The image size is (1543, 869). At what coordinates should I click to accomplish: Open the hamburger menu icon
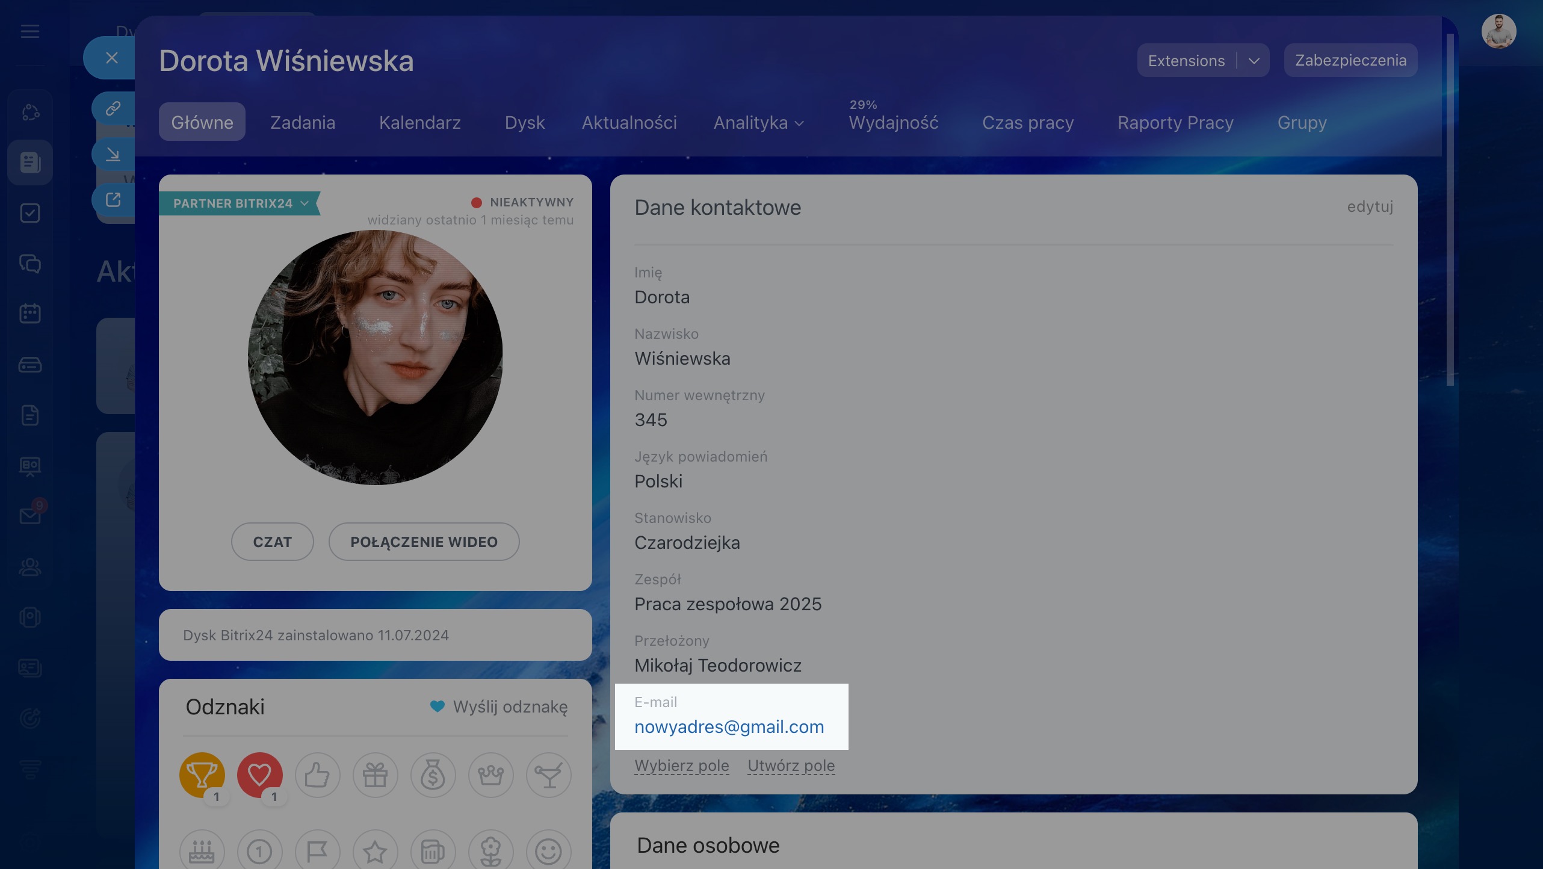pos(30,31)
